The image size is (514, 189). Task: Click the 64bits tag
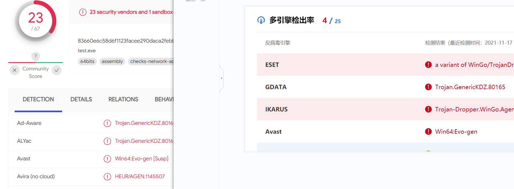[87, 61]
